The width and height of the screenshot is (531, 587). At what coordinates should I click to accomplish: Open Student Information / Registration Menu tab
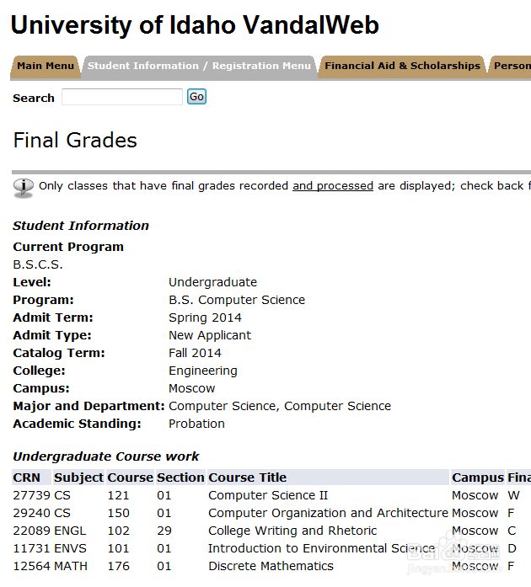pos(200,66)
